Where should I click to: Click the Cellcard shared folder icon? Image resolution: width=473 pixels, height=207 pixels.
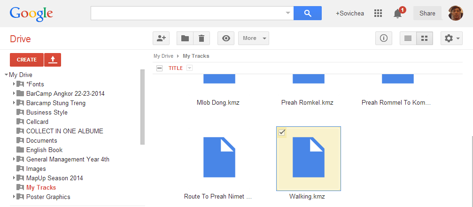click(20, 122)
